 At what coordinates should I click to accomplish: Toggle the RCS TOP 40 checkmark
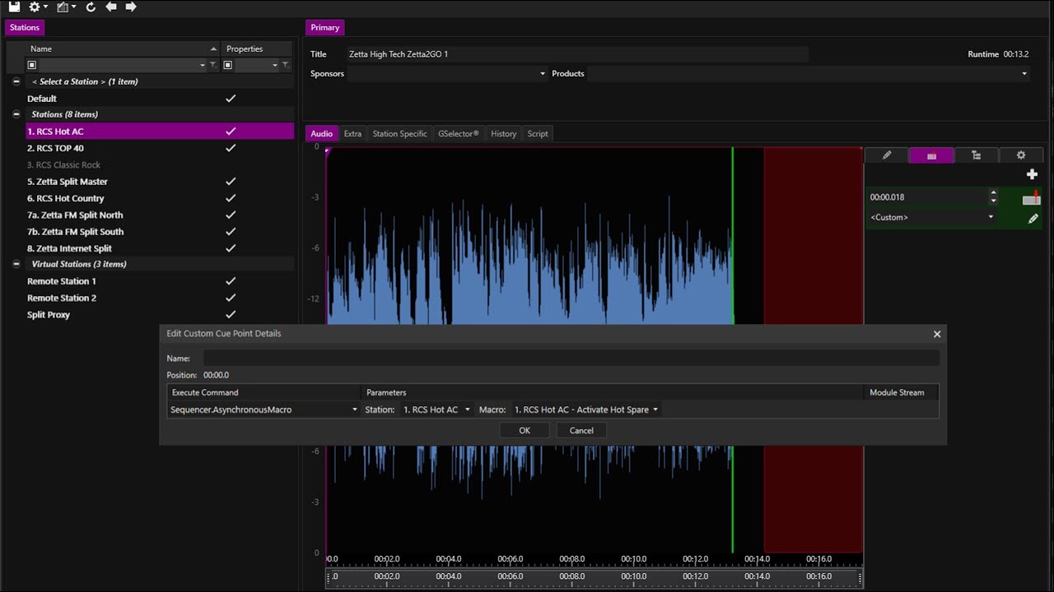click(x=231, y=148)
